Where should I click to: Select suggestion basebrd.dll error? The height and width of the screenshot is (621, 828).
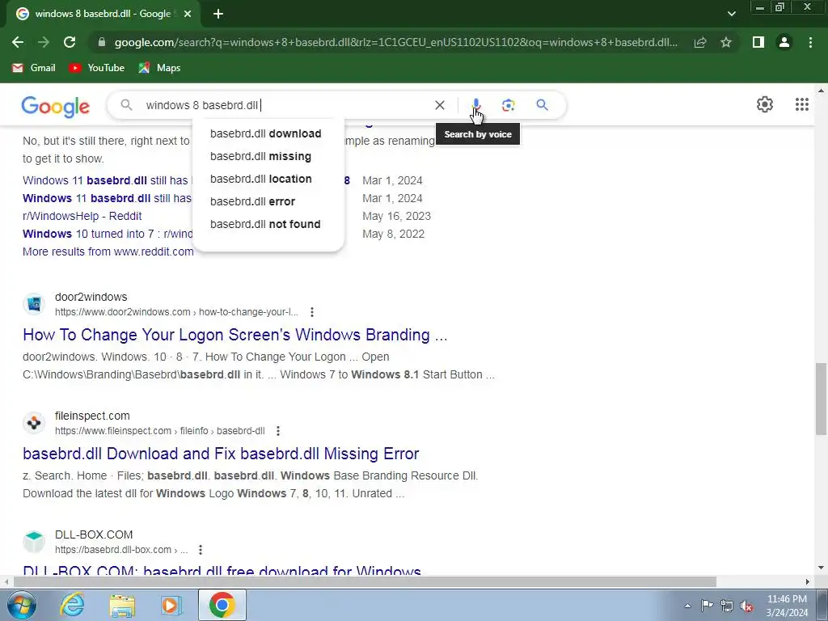pyautogui.click(x=252, y=201)
